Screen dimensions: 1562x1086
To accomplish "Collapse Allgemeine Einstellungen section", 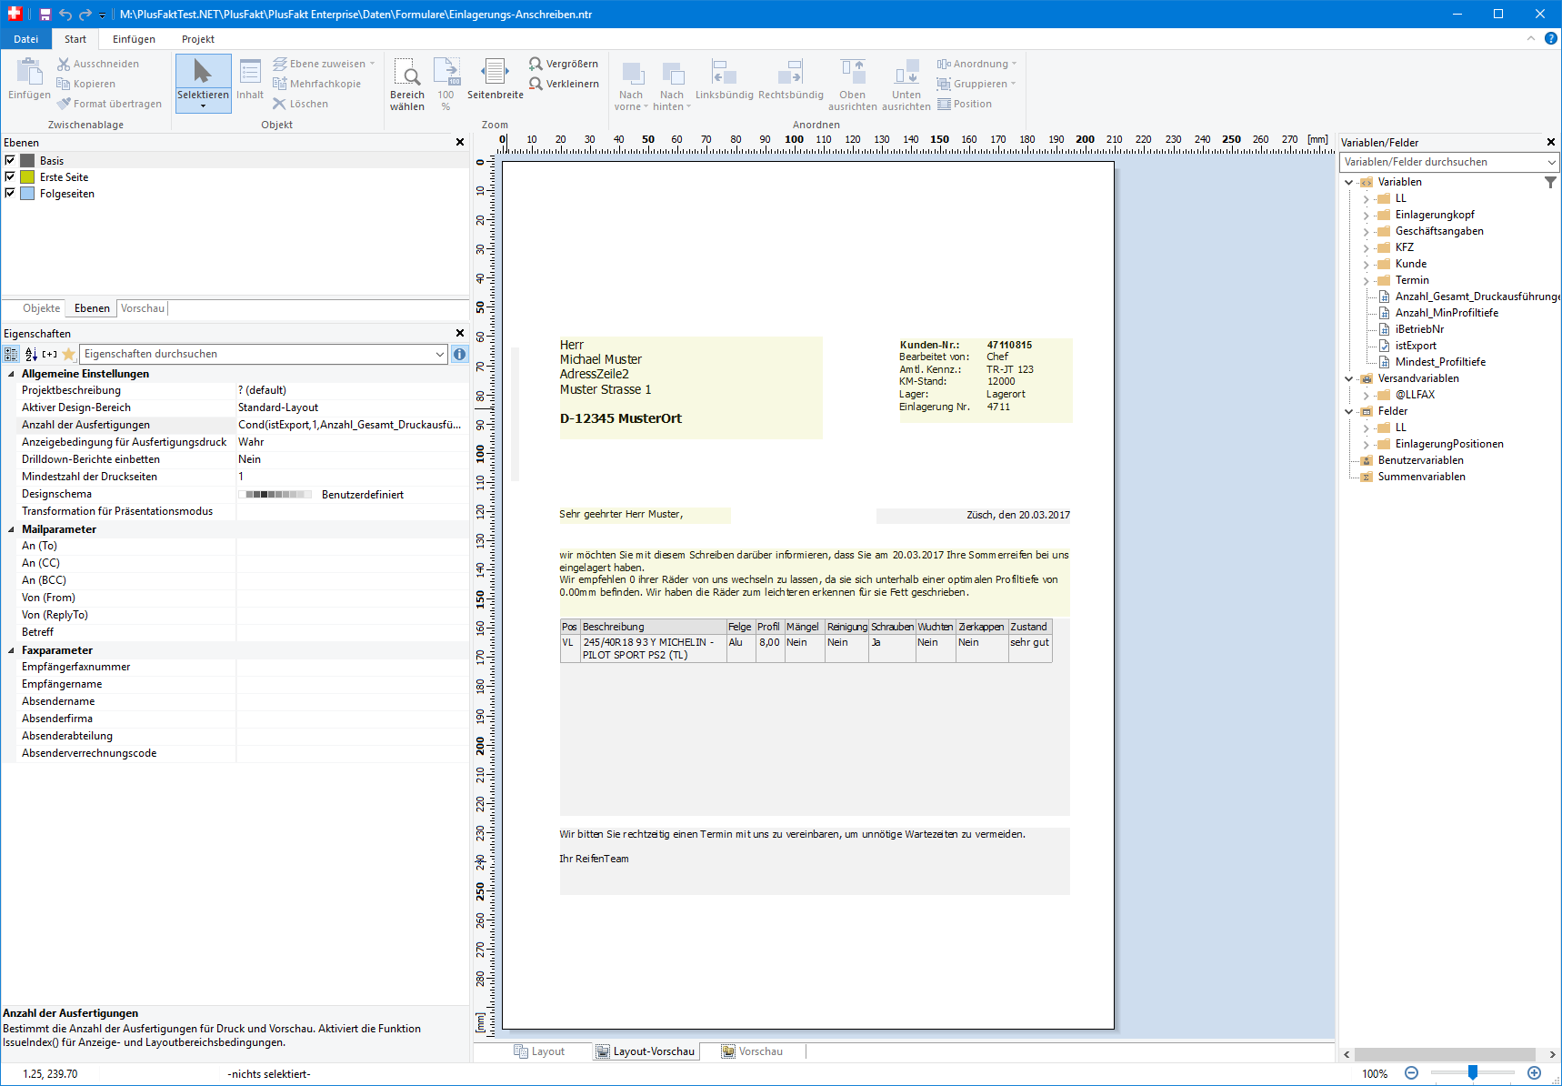I will 11,374.
